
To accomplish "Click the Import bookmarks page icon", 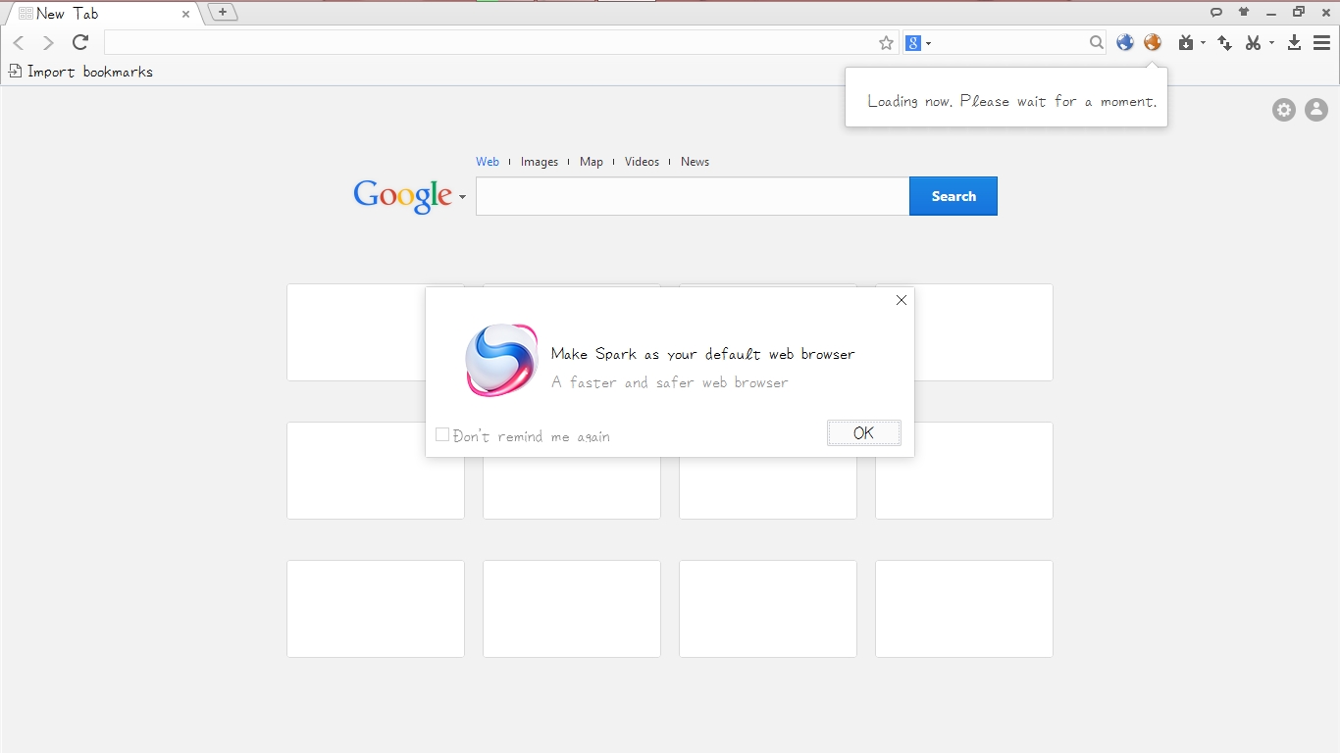I will point(15,71).
